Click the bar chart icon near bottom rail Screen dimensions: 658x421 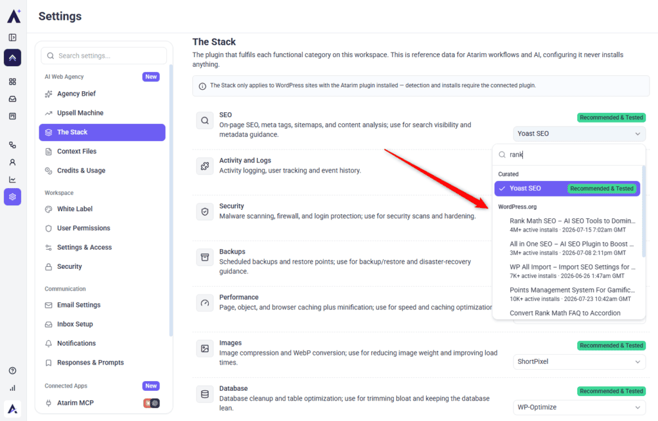[x=13, y=388]
